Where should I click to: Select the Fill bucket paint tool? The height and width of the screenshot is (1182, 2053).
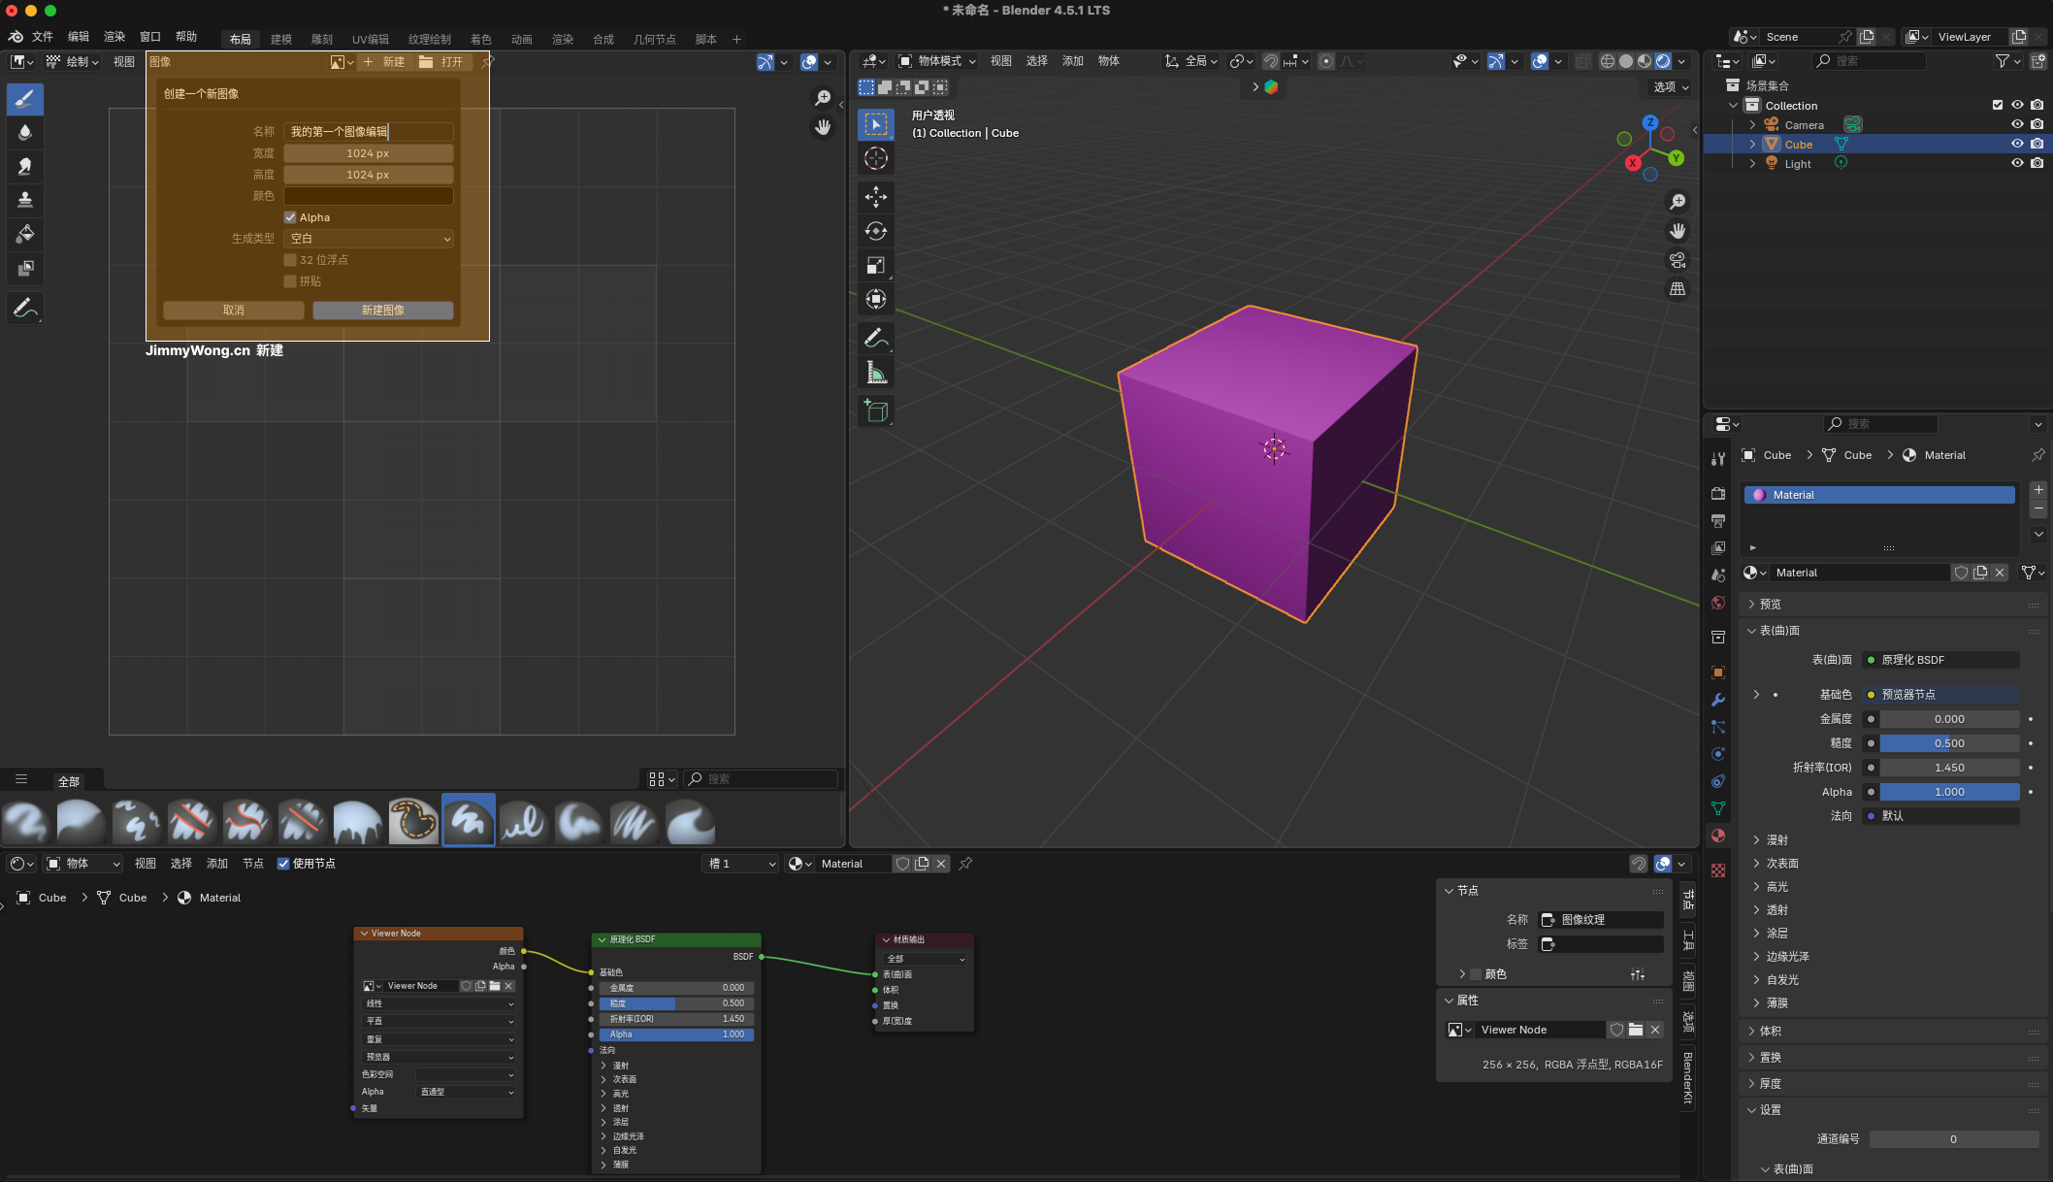click(25, 234)
